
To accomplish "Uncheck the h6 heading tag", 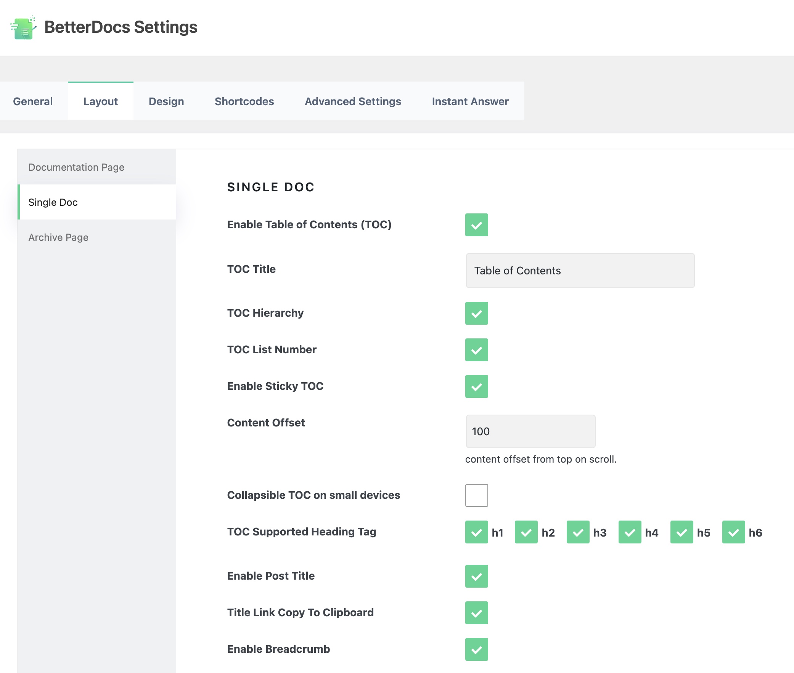I will pos(734,532).
